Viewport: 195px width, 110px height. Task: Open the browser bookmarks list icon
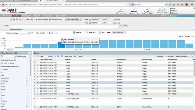click(x=174, y=5)
